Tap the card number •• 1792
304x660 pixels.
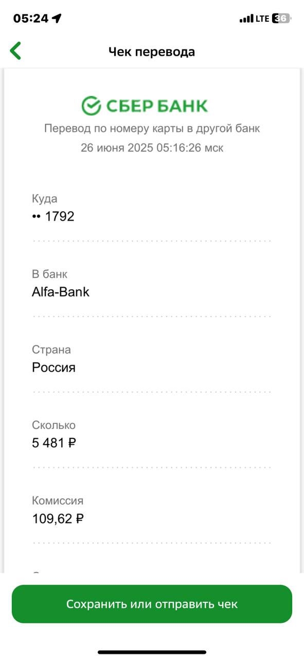click(x=53, y=217)
